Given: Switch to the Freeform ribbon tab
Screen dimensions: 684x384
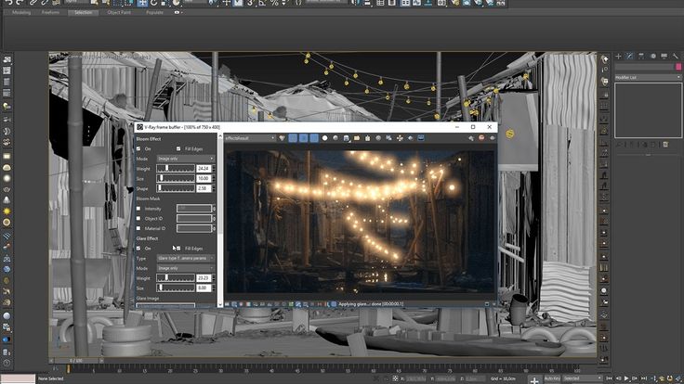Looking at the screenshot, I should (x=50, y=13).
